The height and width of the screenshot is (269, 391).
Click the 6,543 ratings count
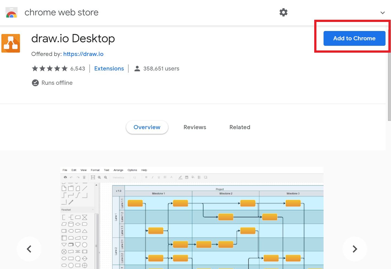tap(78, 69)
